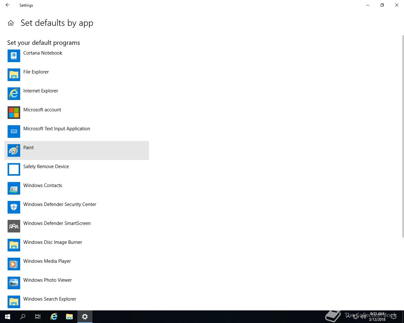Click the Windows Defender SmartScreen icon
Viewport: 404px width, 323px height.
(14, 226)
